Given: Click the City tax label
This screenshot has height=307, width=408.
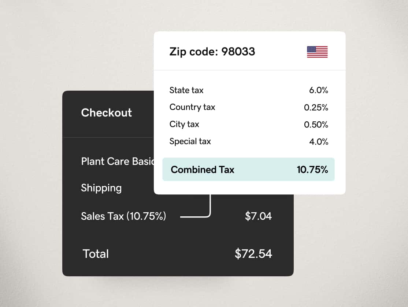Looking at the screenshot, I should tap(184, 124).
